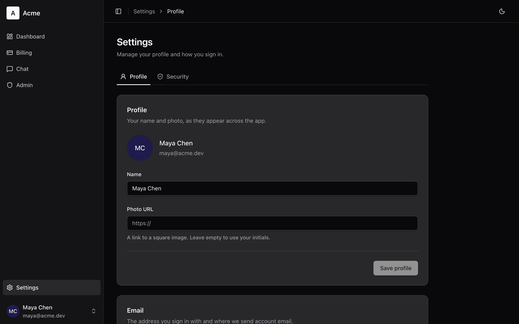Click the Save profile button
Viewport: 519px width, 324px height.
[395, 268]
